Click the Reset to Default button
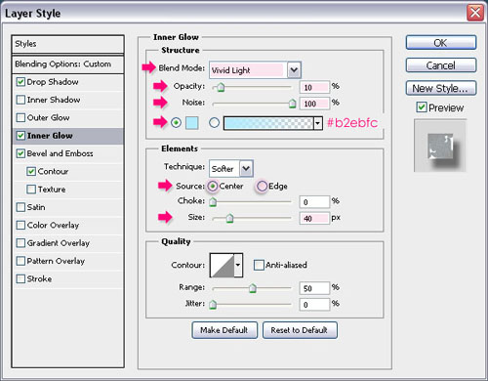Screen dimensions: 488x381 [x=300, y=330]
